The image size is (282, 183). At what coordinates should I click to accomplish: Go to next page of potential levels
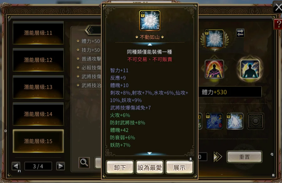click(x=60, y=166)
